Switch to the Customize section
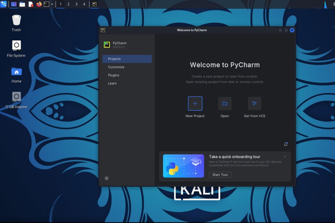 tap(116, 67)
